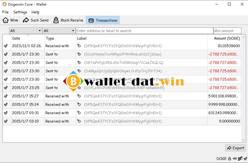Screen dimensions: 248x163
Task: Switch to the Transactions tab
Action: coord(103,20)
